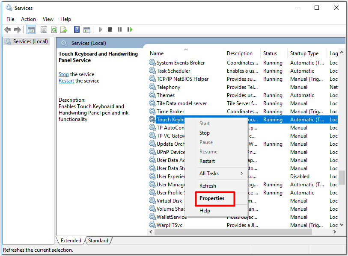Click the vertical scrollbar down arrow
The width and height of the screenshot is (348, 256).
[x=342, y=225]
